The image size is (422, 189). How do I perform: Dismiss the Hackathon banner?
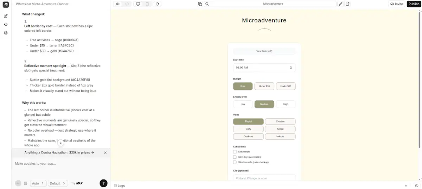click(105, 153)
